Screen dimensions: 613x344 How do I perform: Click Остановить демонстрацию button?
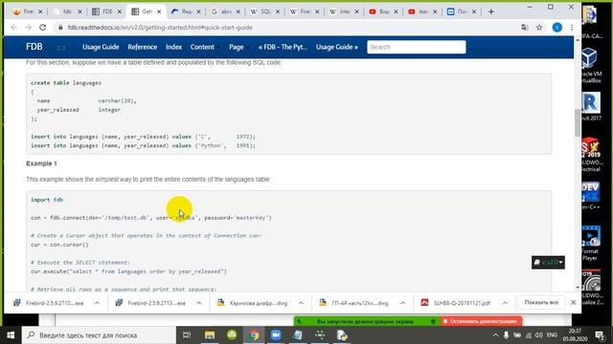[481, 321]
